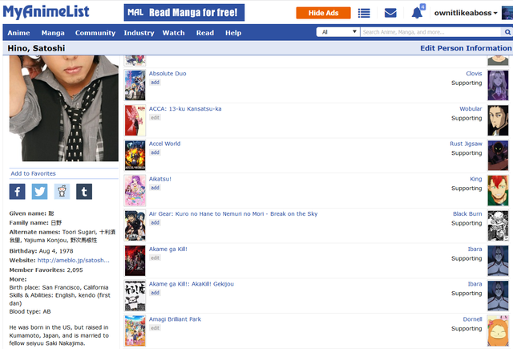This screenshot has height=349, width=513.
Task: Share on Tumblr icon
Action: (84, 192)
